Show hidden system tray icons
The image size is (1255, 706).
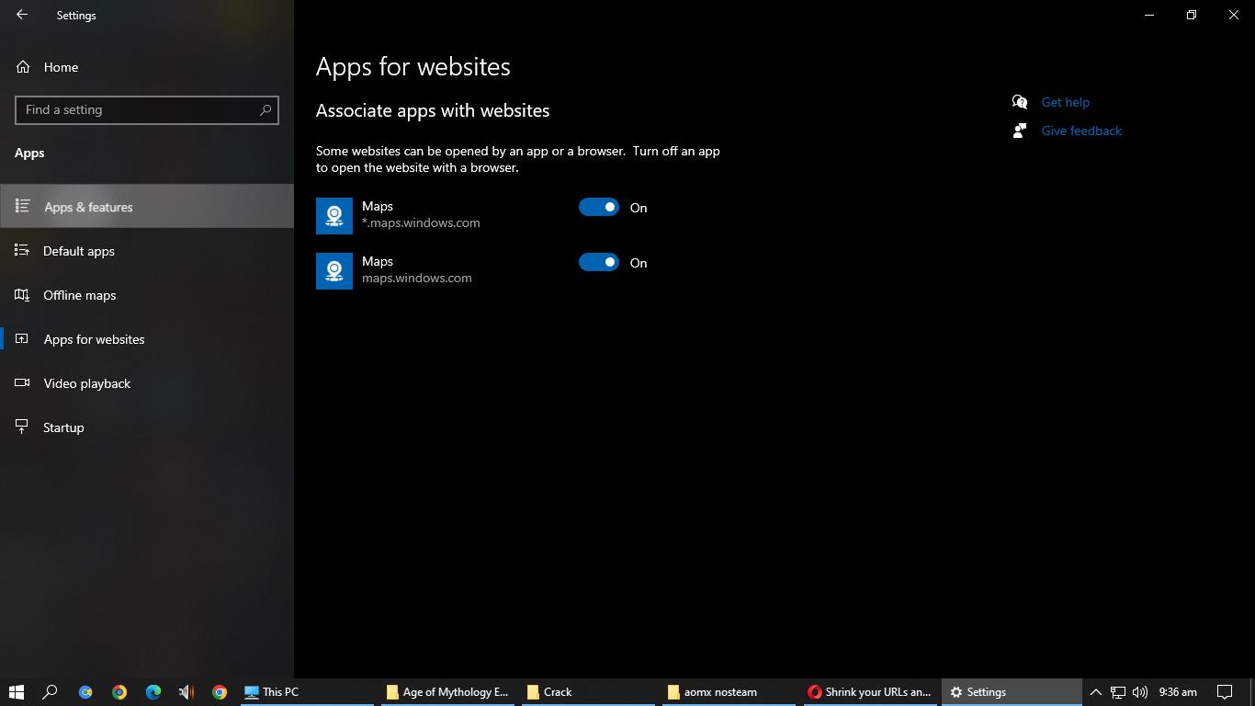point(1095,692)
